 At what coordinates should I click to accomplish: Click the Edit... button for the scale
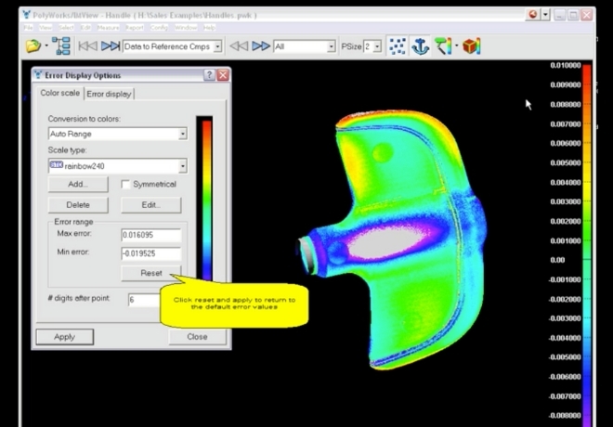(150, 204)
